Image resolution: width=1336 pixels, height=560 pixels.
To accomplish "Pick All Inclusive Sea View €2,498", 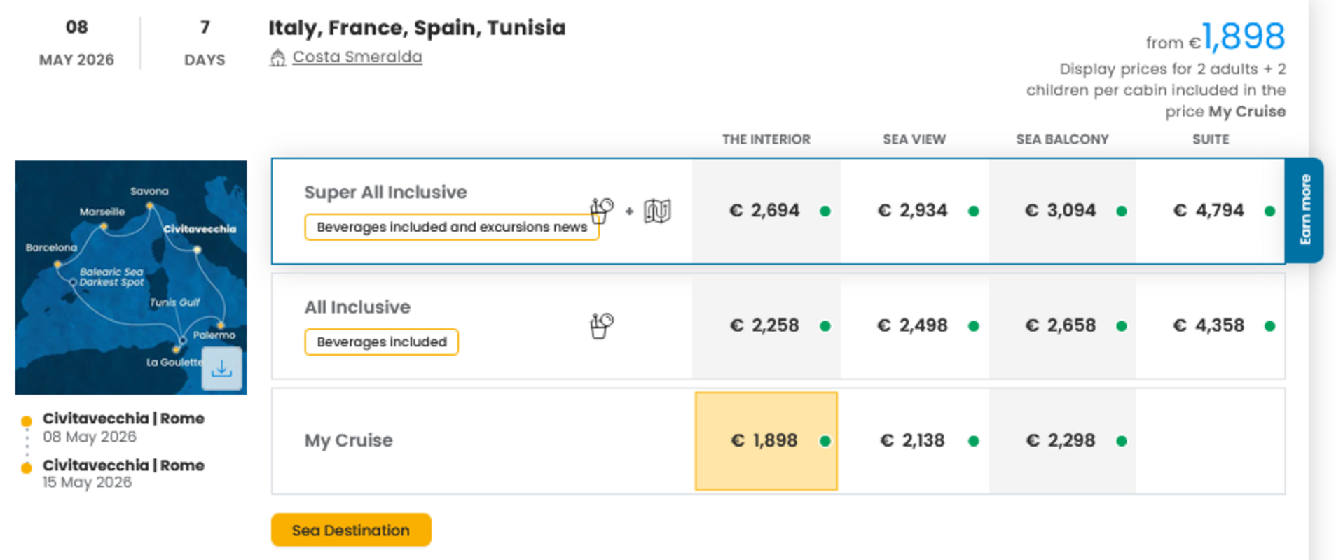I will (914, 325).
